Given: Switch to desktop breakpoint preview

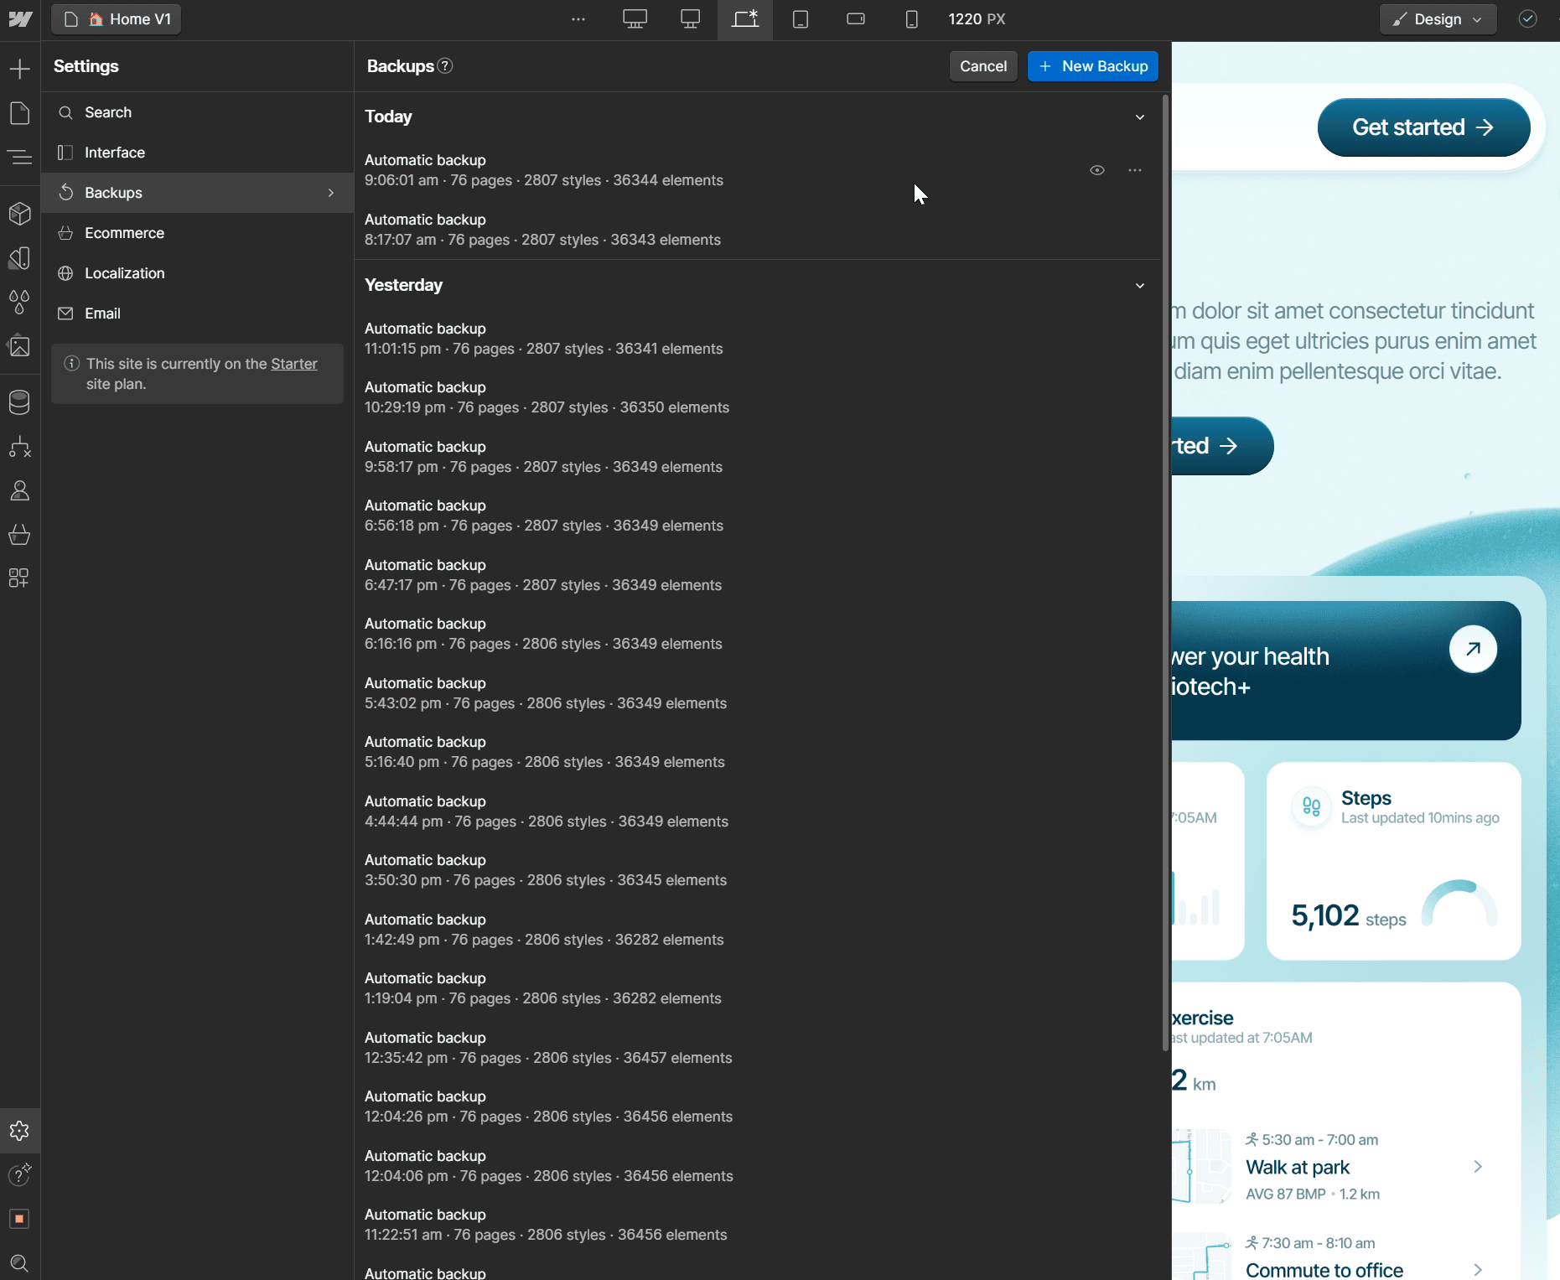Looking at the screenshot, I should (x=691, y=18).
